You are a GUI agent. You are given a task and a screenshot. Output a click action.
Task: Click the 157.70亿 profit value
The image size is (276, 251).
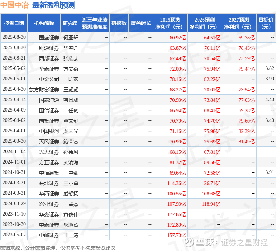177,235
